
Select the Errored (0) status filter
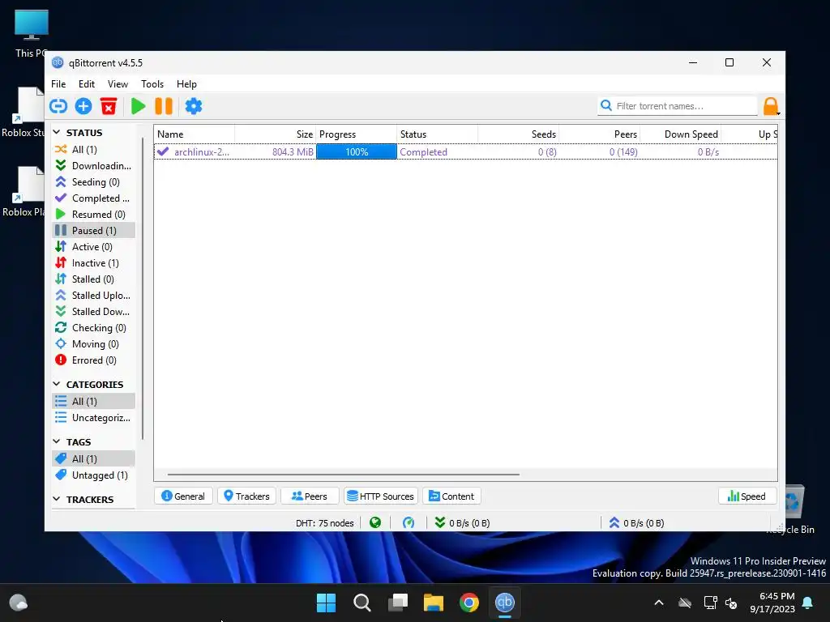point(93,360)
